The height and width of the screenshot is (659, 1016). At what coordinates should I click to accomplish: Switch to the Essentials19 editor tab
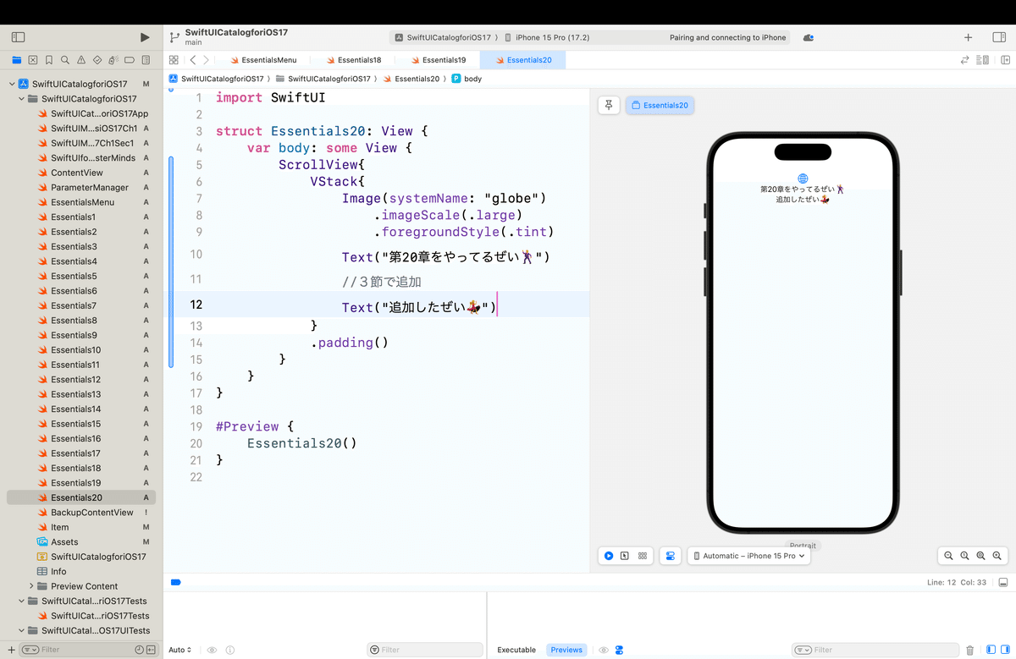tap(438, 60)
